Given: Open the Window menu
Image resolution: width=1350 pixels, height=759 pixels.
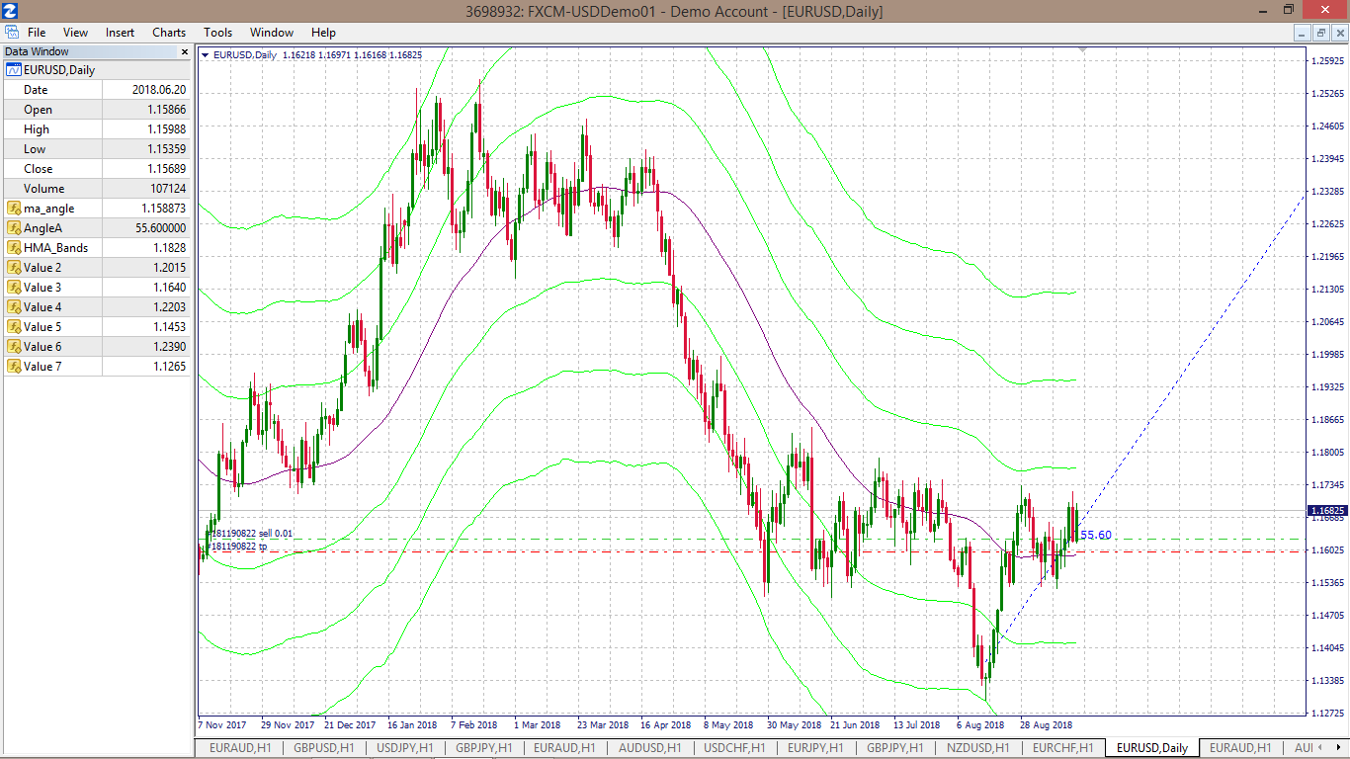Looking at the screenshot, I should point(272,33).
